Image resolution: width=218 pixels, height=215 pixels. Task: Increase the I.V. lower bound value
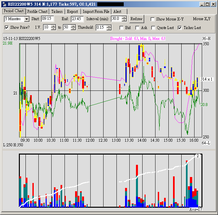coord(53,26)
